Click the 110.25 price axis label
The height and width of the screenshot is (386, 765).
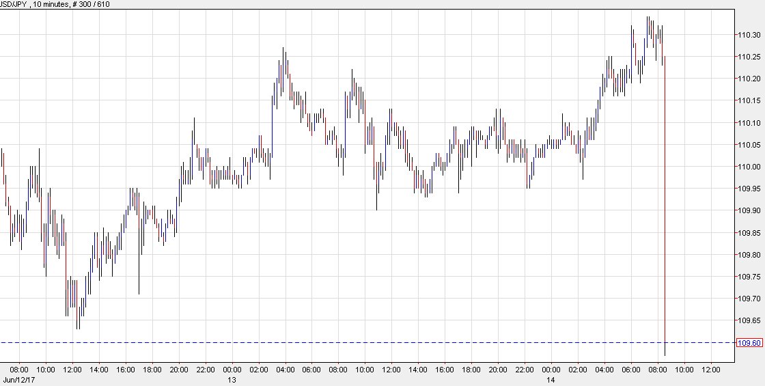tap(749, 57)
